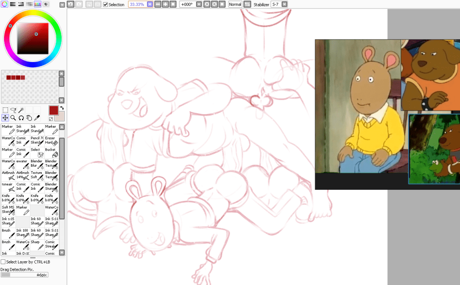Enable Select Layer by CTRL+LB
The height and width of the screenshot is (285, 460).
(3, 262)
